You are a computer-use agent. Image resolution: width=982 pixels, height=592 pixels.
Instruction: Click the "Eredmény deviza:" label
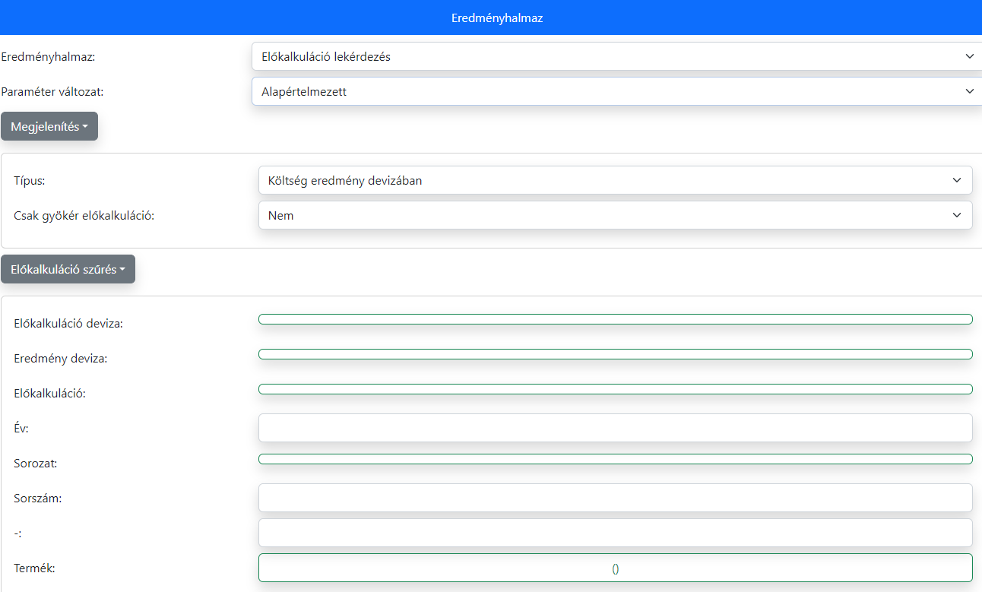(x=61, y=359)
